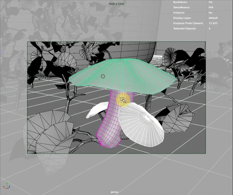Click the Instance value No

click(210, 13)
